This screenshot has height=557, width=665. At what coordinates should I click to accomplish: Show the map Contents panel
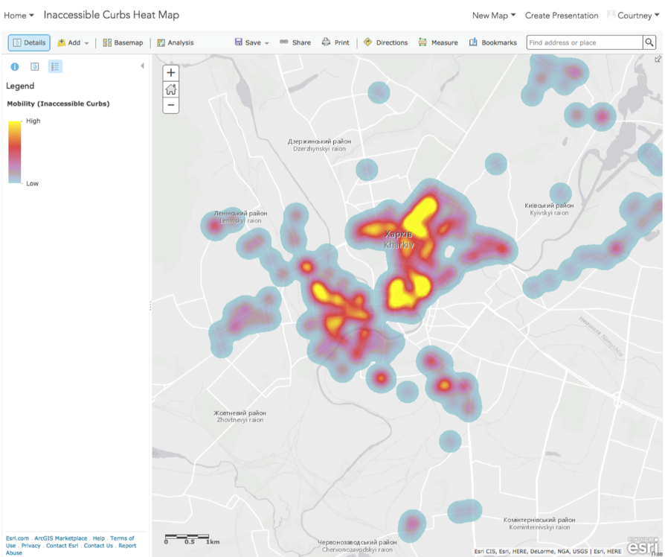34,66
